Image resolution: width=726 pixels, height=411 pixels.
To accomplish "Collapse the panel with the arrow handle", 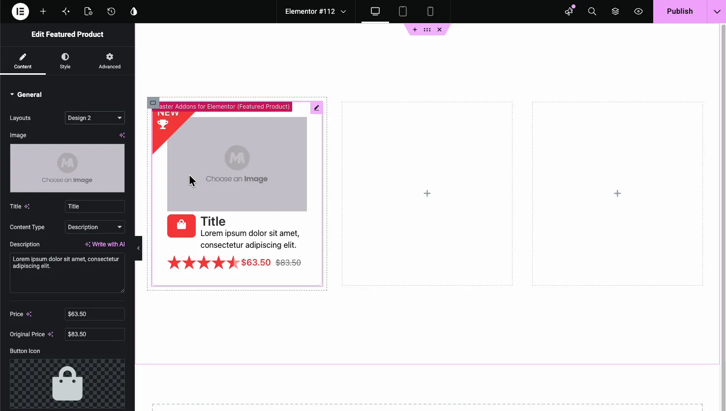I will coord(138,248).
